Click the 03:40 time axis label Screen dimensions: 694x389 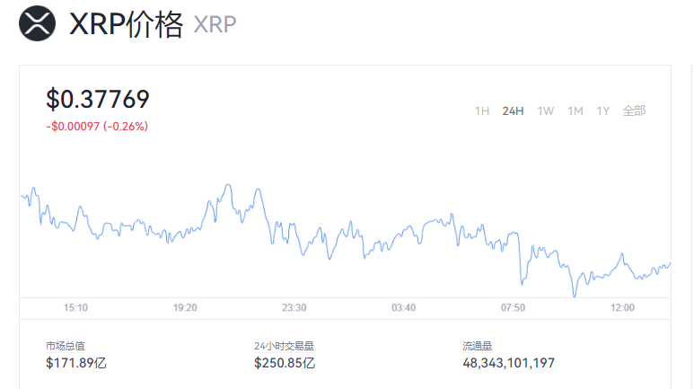[404, 307]
